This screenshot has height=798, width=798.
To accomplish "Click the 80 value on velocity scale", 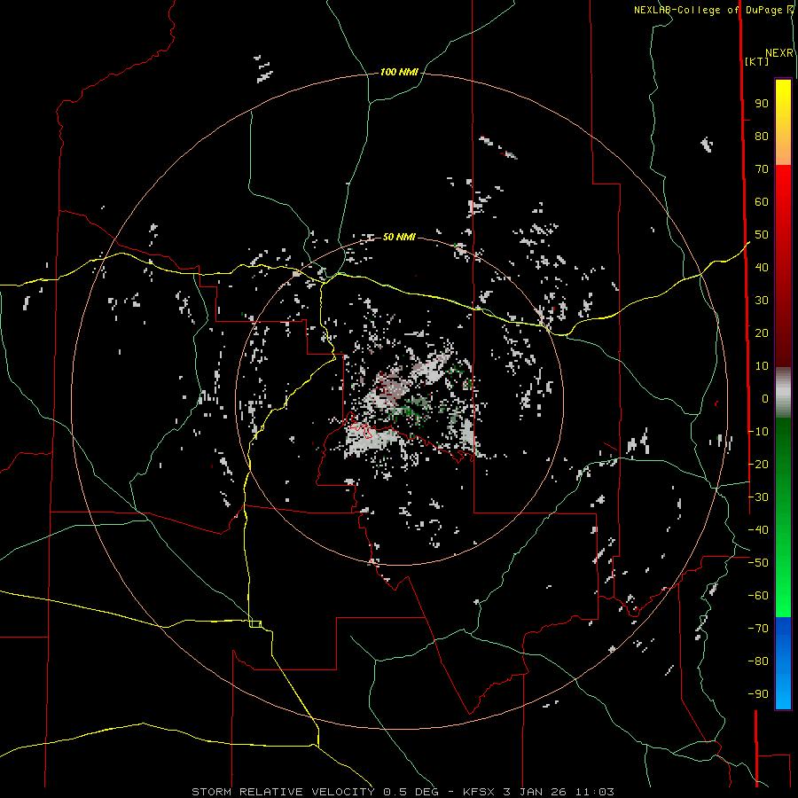I will click(x=762, y=136).
